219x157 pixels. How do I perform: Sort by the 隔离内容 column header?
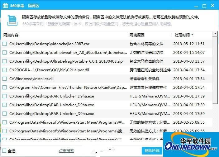click(x=11, y=35)
